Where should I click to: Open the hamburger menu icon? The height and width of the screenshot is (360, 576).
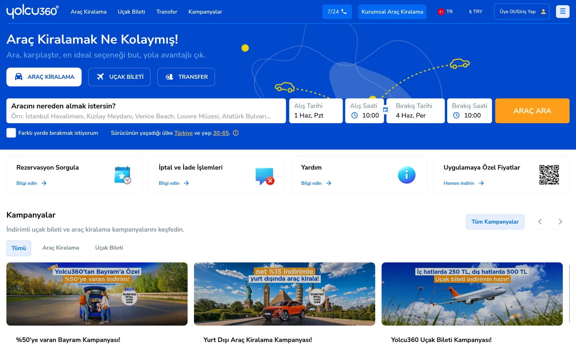coord(562,12)
